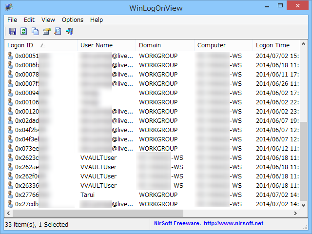The height and width of the screenshot is (234, 312).
Task: Click the user icon in the 0x02dad row
Action: pyautogui.click(x=10, y=120)
